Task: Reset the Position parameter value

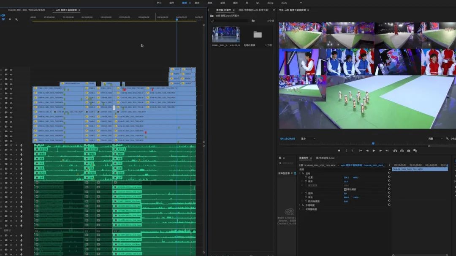Action: pyautogui.click(x=389, y=177)
